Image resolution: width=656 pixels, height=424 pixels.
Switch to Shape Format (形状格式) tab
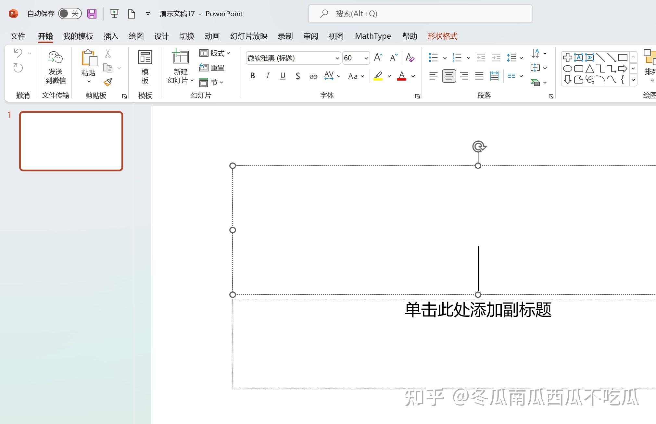click(x=442, y=36)
